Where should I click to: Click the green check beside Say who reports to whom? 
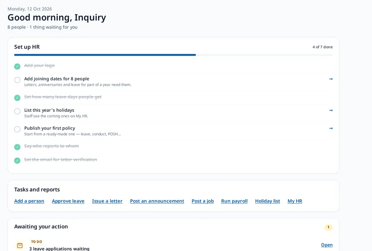tap(17, 147)
